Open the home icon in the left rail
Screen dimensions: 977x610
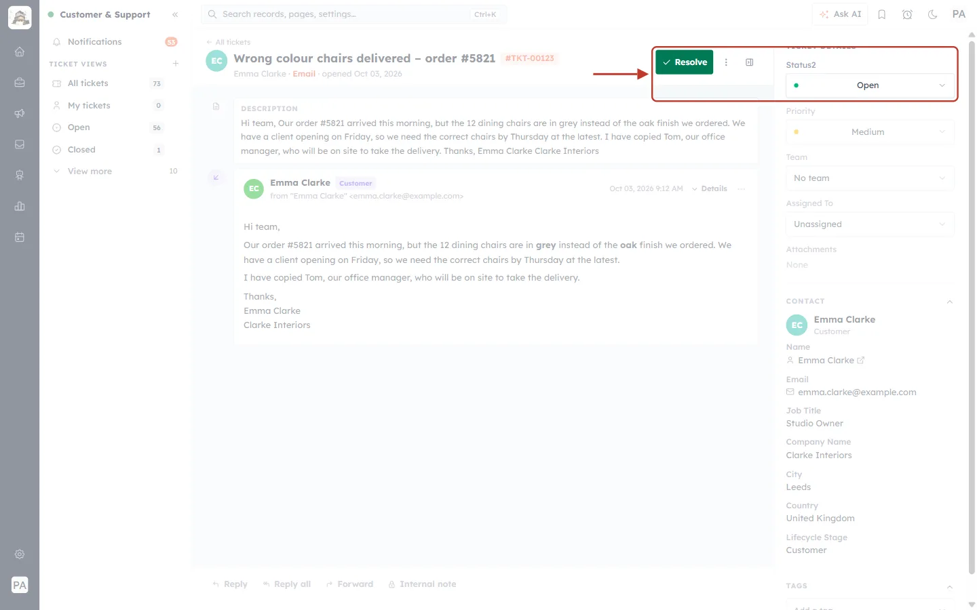point(20,52)
